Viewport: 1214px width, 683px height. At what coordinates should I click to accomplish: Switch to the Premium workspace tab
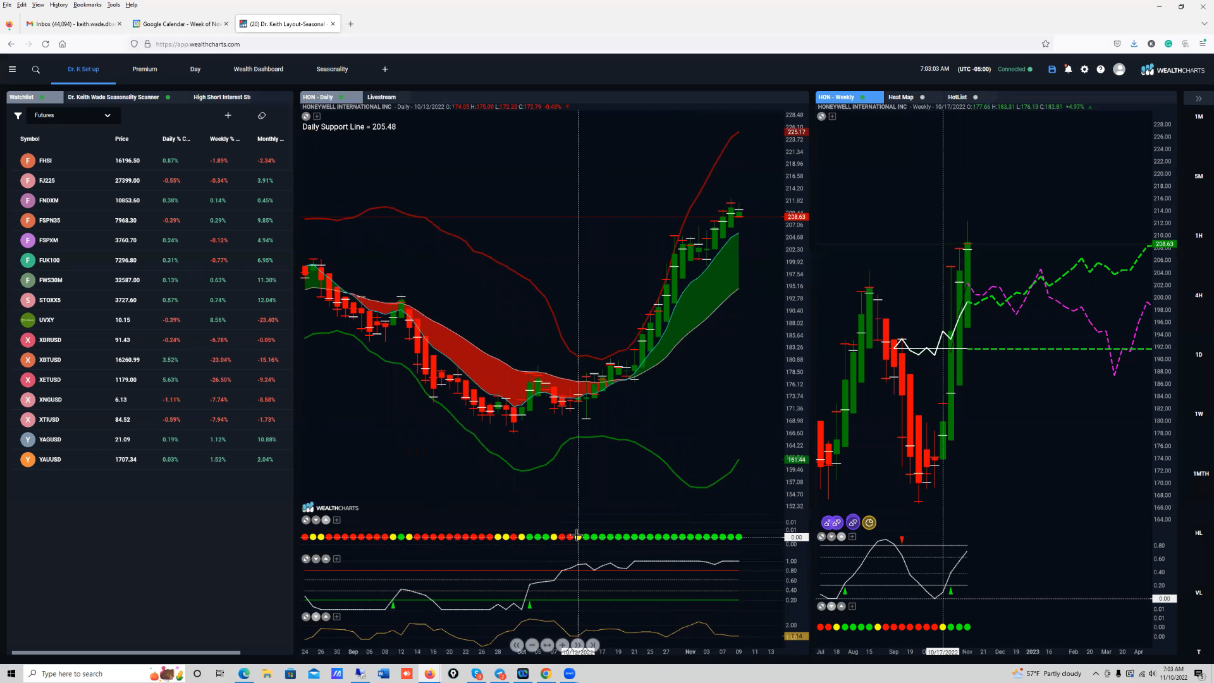(145, 70)
